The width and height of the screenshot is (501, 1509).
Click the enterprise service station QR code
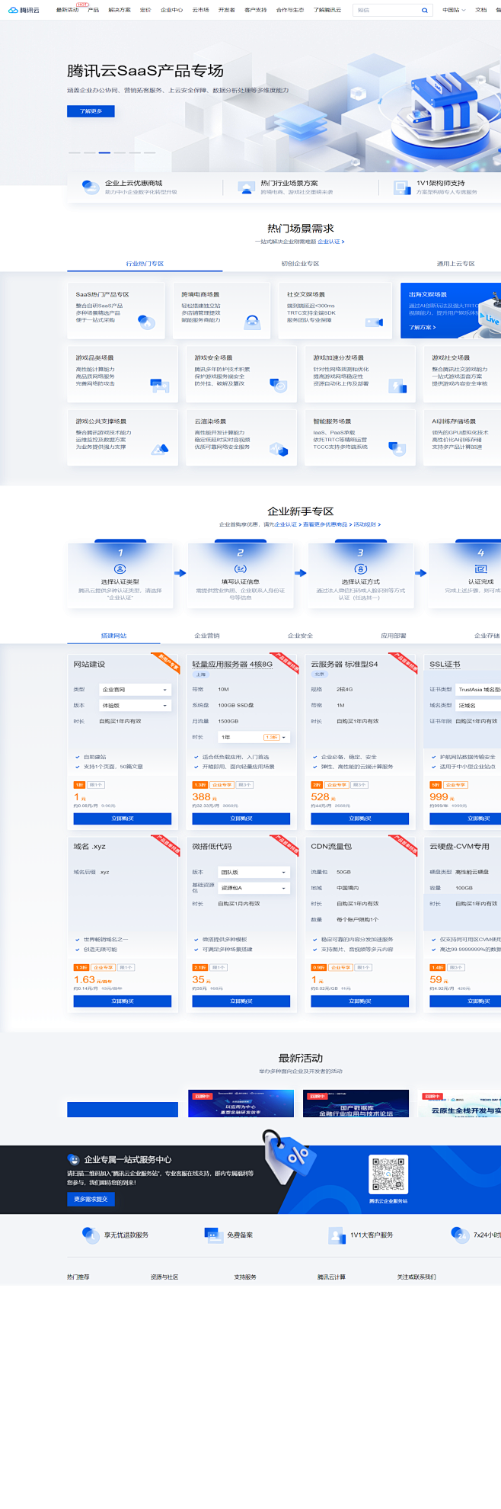tap(388, 1174)
